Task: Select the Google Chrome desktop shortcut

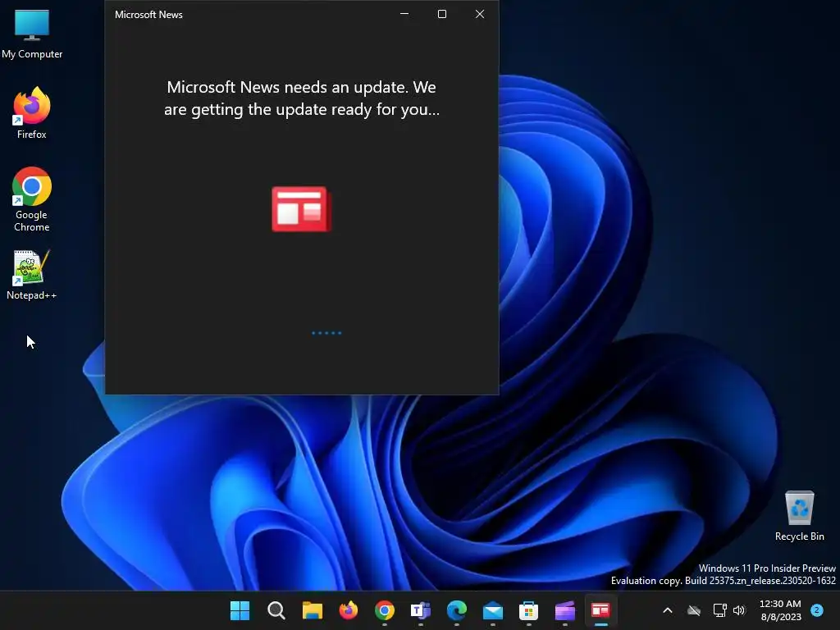Action: click(32, 199)
